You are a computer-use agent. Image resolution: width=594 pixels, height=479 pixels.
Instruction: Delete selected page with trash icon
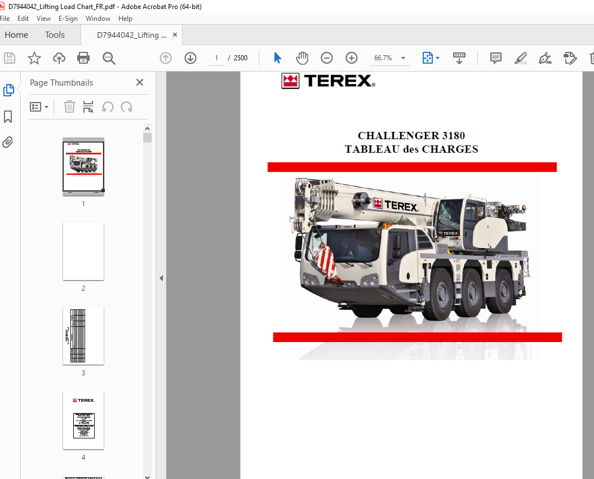pyautogui.click(x=69, y=107)
